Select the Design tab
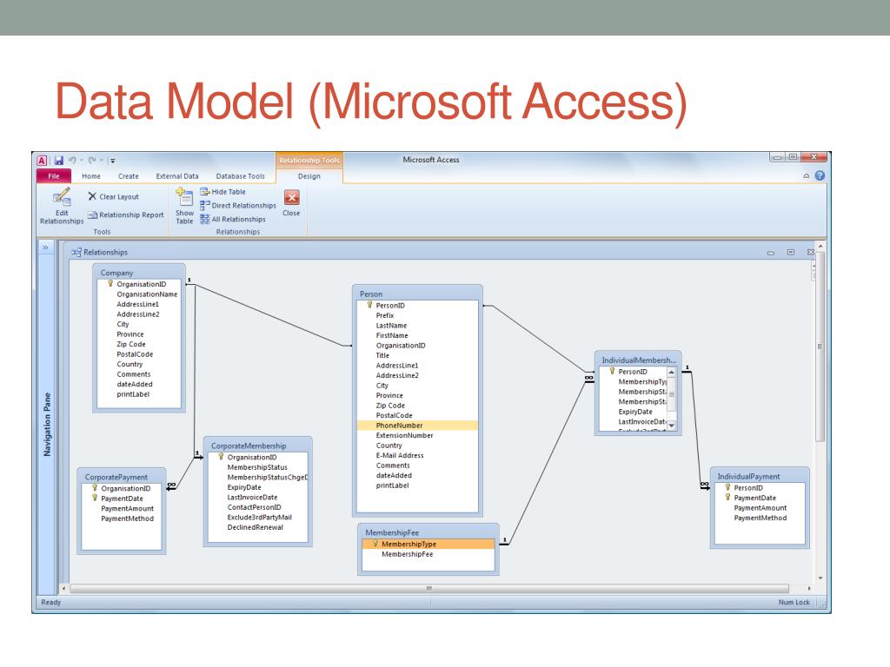The image size is (890, 667). click(x=309, y=176)
